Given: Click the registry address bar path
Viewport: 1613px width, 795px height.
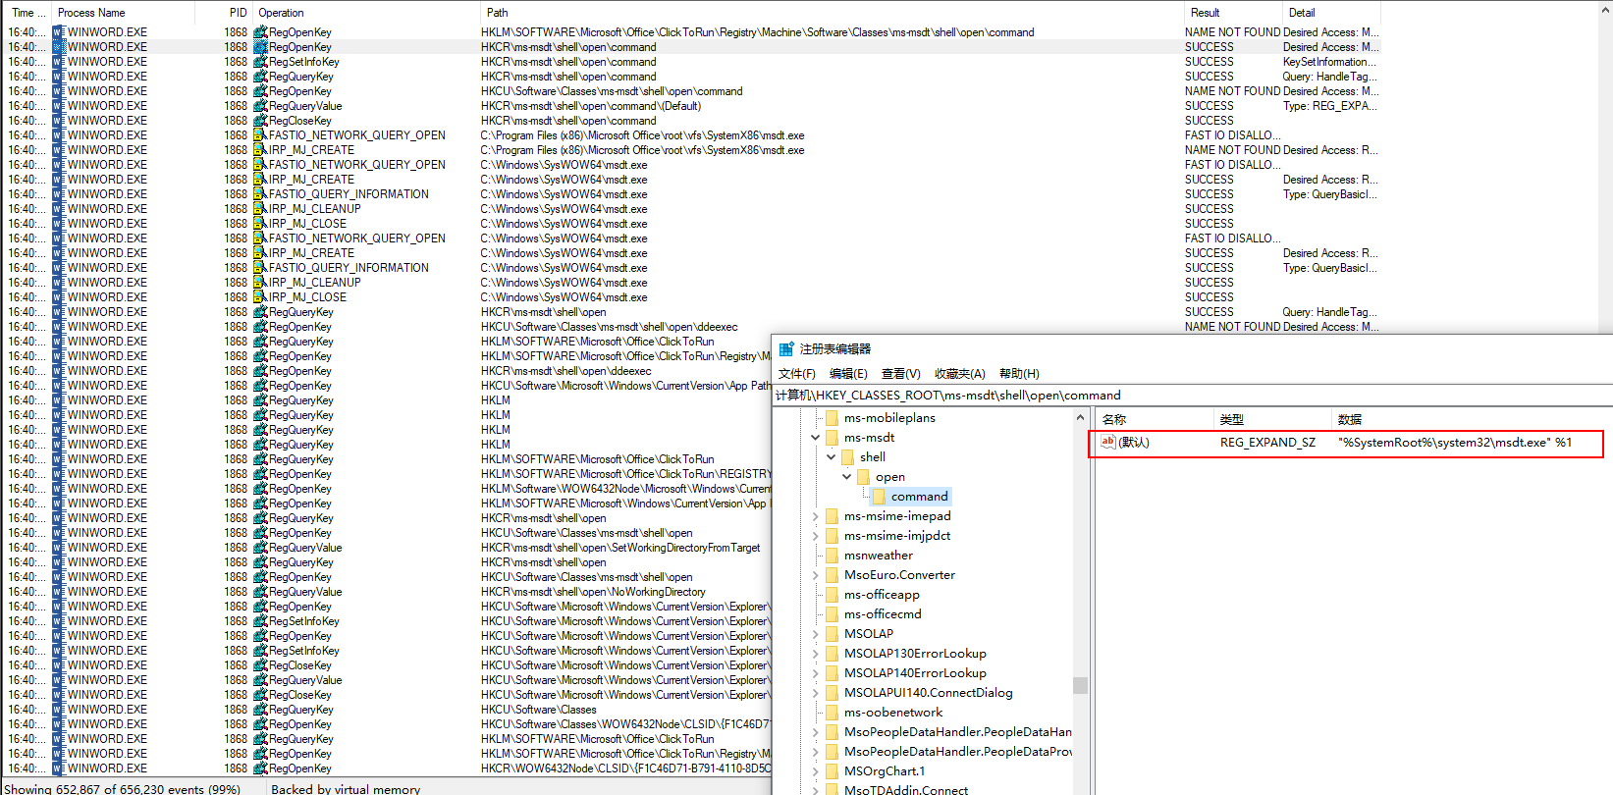Looking at the screenshot, I should coord(948,396).
